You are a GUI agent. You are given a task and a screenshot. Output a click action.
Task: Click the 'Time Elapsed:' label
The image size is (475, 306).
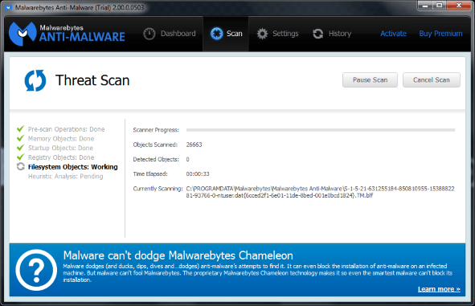click(150, 174)
